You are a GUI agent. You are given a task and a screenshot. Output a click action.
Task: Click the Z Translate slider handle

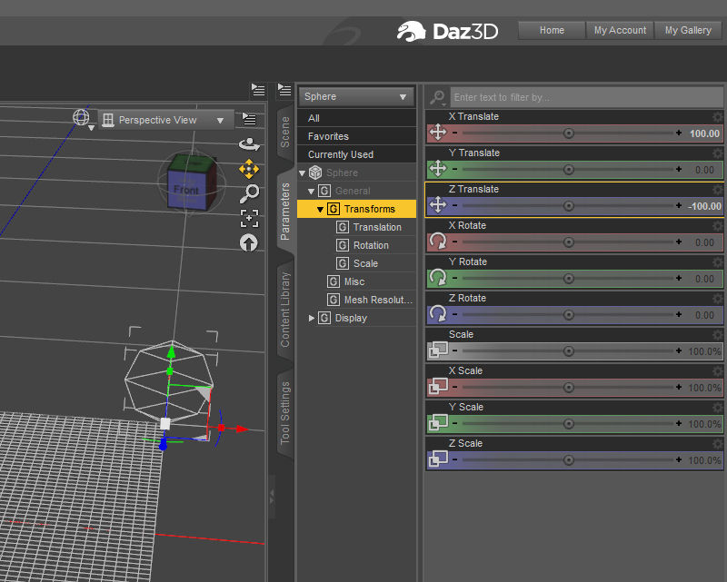[569, 206]
